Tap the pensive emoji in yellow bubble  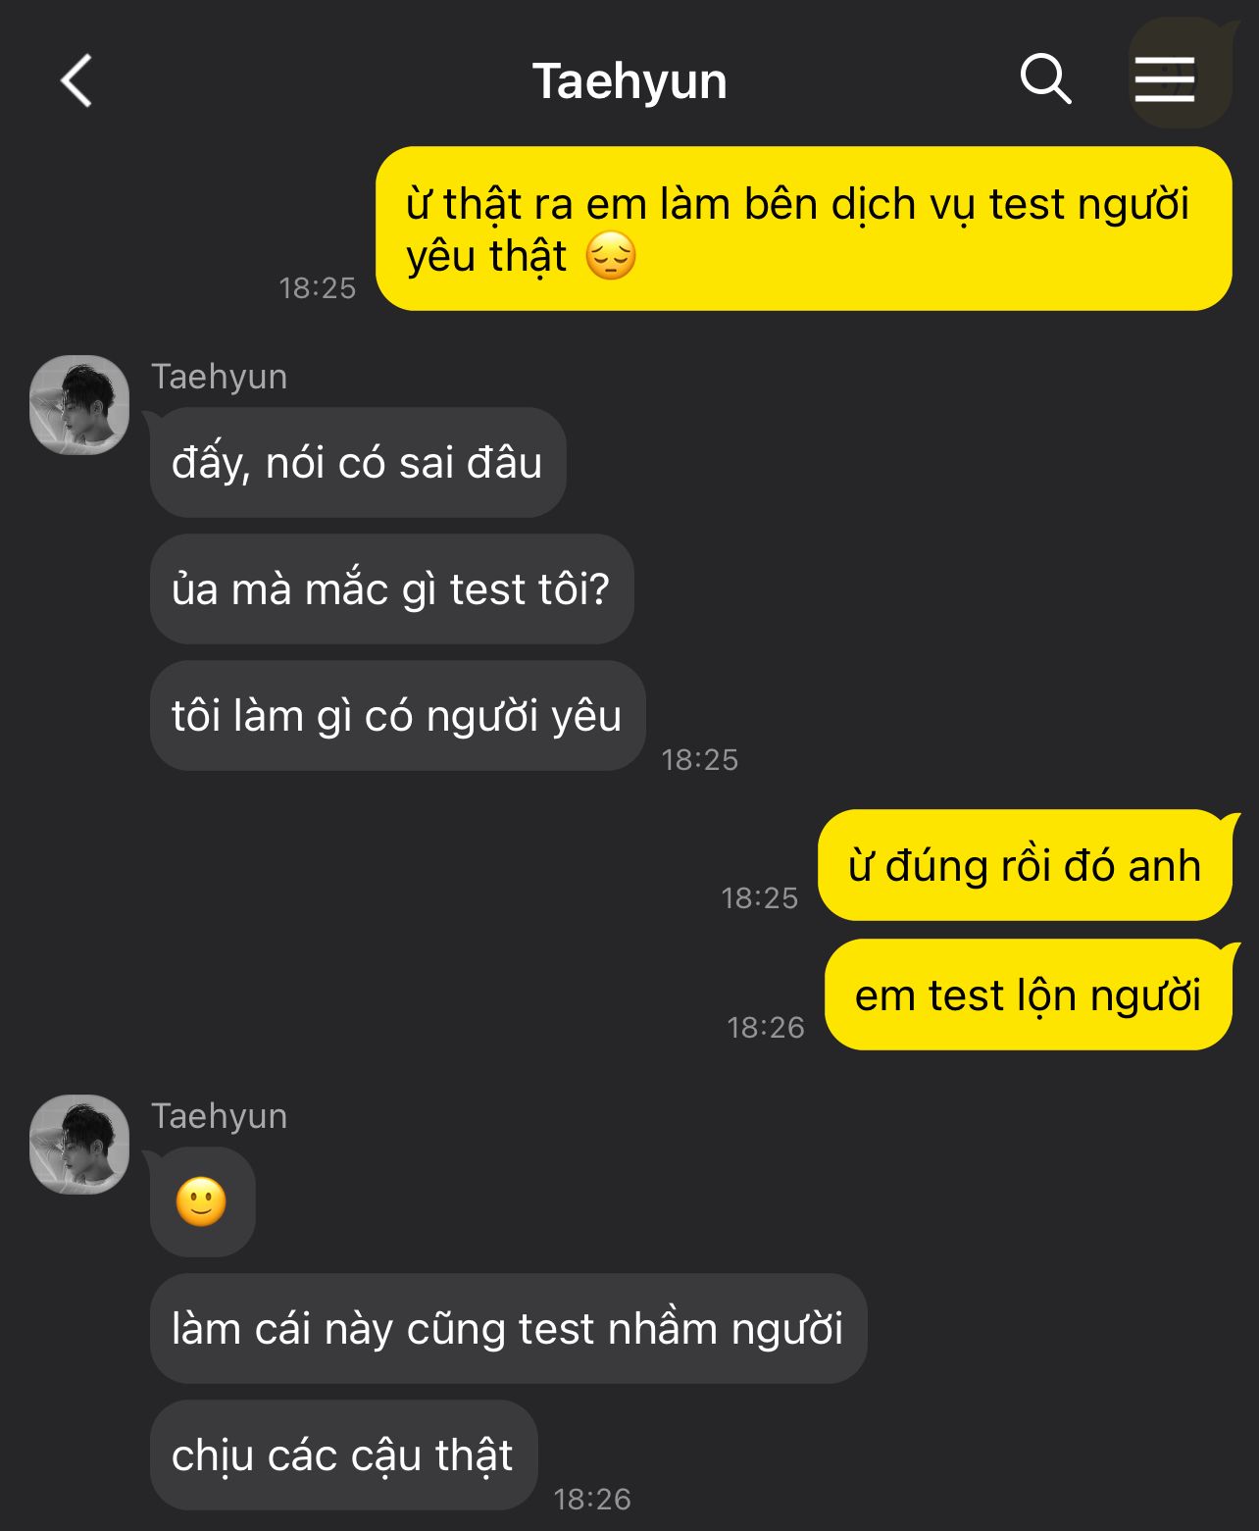(611, 256)
